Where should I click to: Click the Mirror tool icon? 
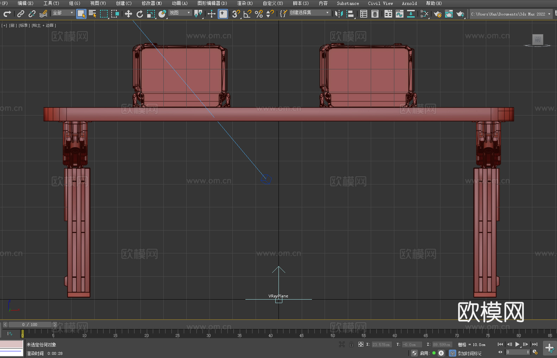point(339,14)
